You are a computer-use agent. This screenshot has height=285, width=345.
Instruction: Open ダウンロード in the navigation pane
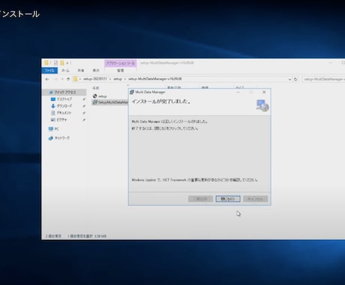pos(64,106)
